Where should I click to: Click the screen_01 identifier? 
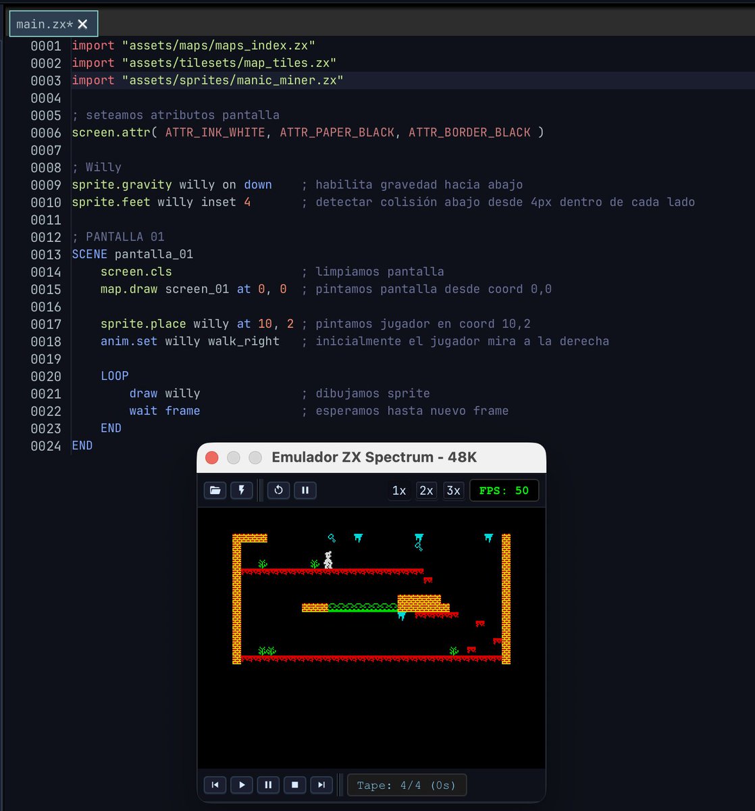[197, 289]
